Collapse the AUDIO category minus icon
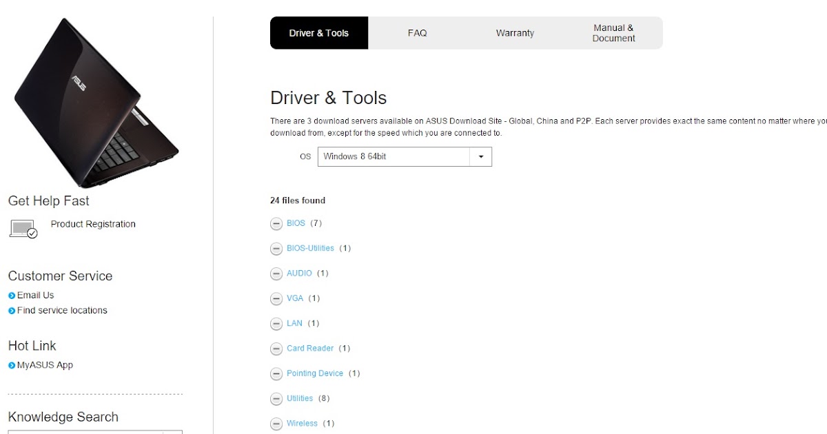The width and height of the screenshot is (827, 434). click(x=276, y=274)
